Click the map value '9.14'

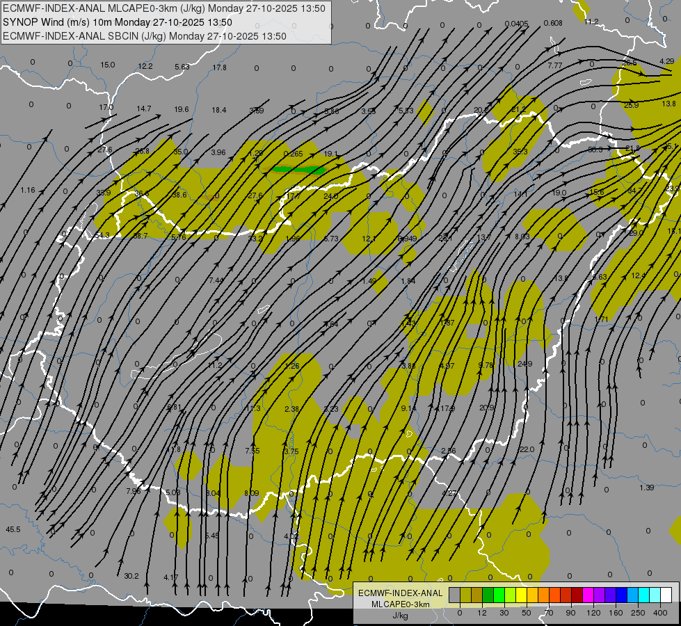(409, 408)
